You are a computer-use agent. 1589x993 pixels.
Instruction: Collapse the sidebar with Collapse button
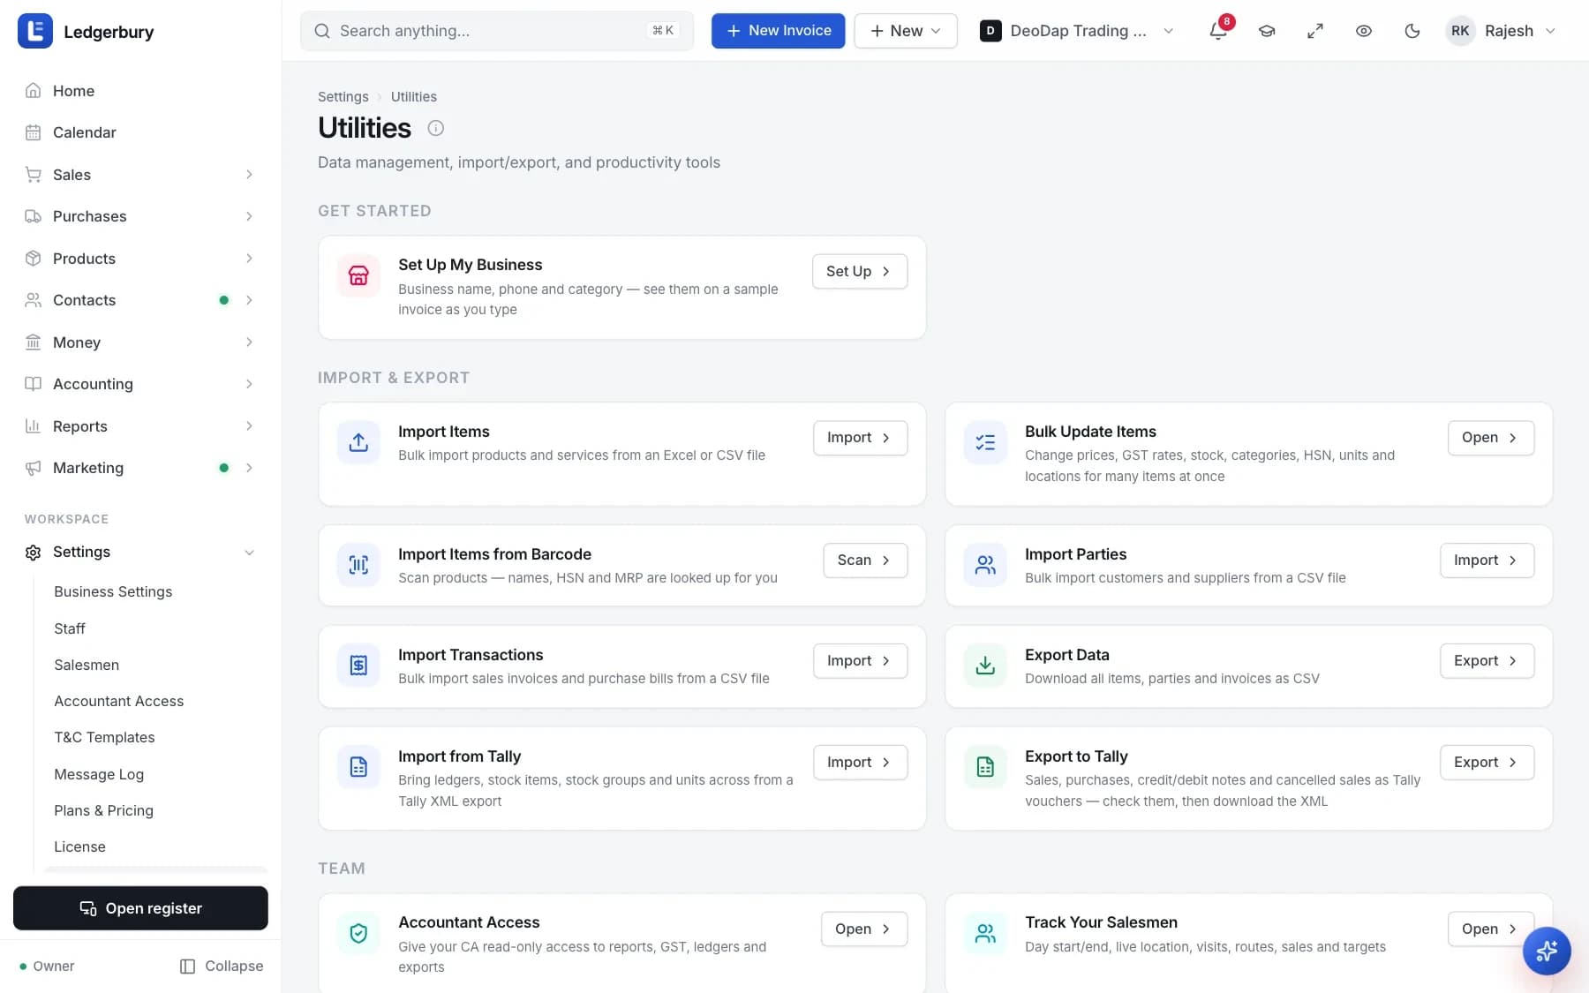[222, 966]
